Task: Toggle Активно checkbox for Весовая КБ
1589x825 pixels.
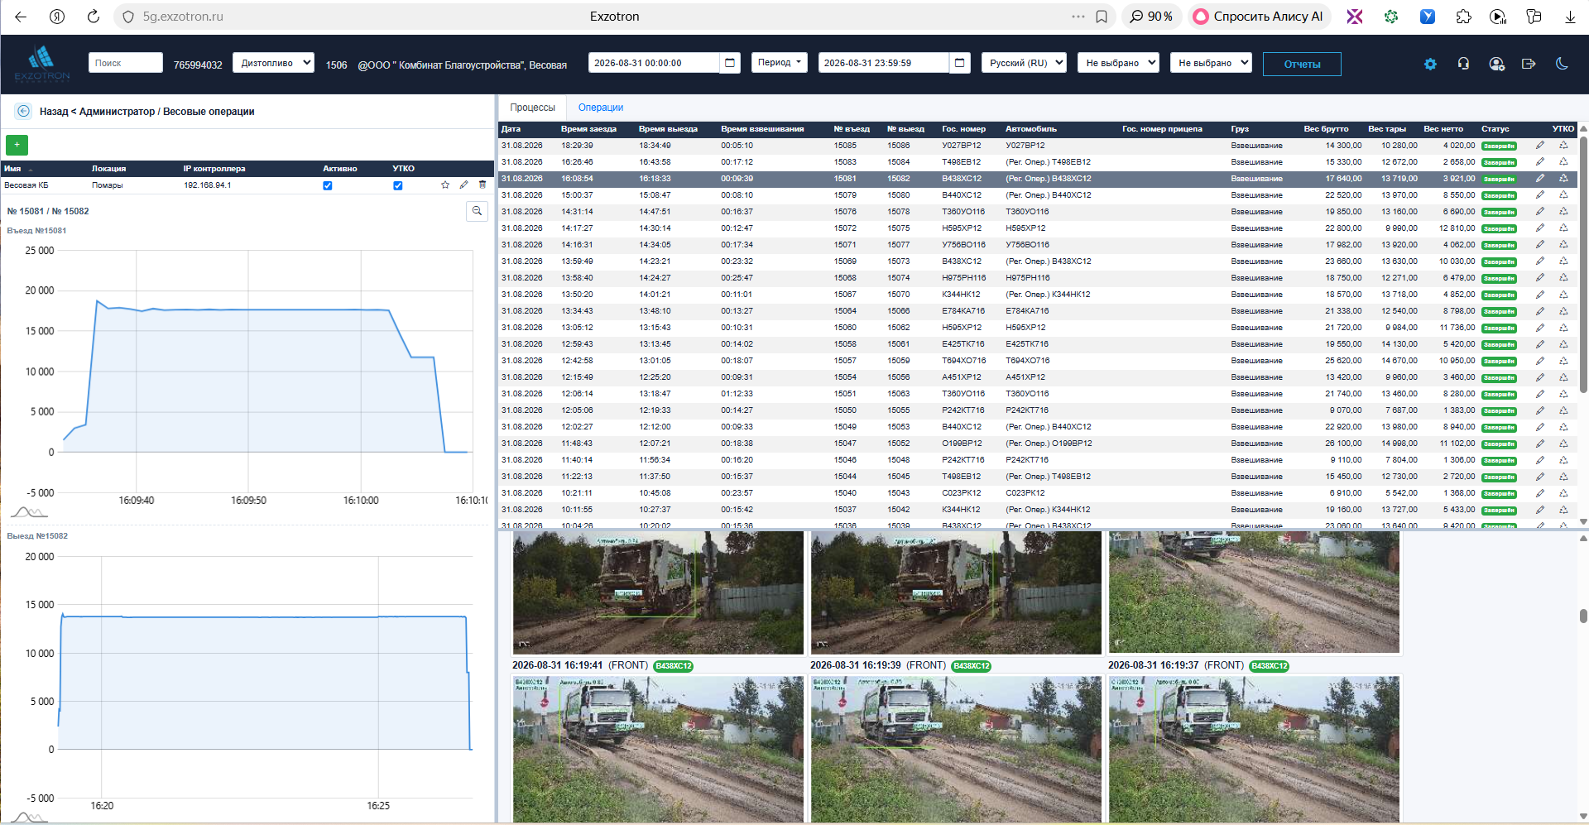Action: 328,185
